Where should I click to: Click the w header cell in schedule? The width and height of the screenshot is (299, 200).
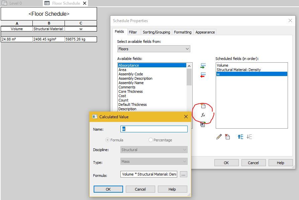click(x=81, y=29)
